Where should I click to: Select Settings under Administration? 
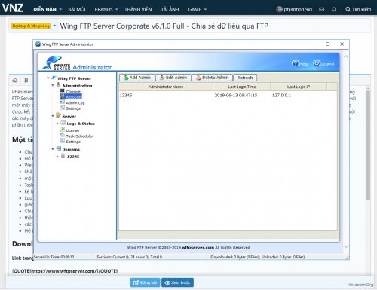[x=73, y=108]
